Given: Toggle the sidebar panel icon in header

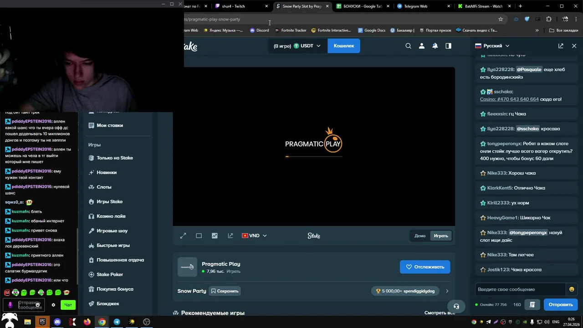Looking at the screenshot, I should pyautogui.click(x=448, y=46).
